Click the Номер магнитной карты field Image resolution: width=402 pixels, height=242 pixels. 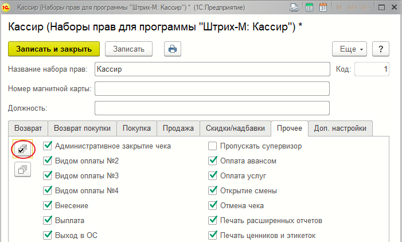212,89
